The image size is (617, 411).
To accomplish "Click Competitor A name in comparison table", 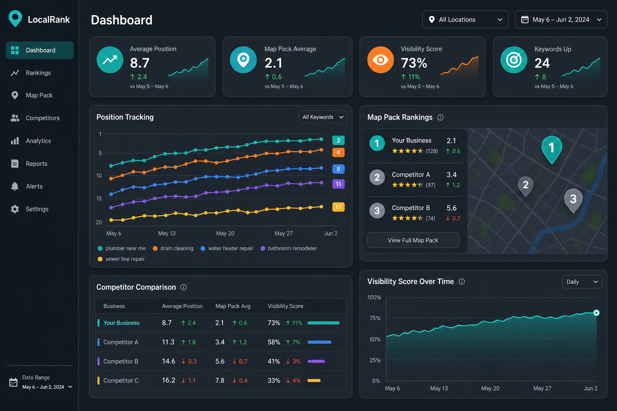I will [x=121, y=342].
